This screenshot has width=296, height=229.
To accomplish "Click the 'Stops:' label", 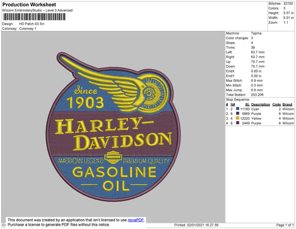I will (x=231, y=43).
